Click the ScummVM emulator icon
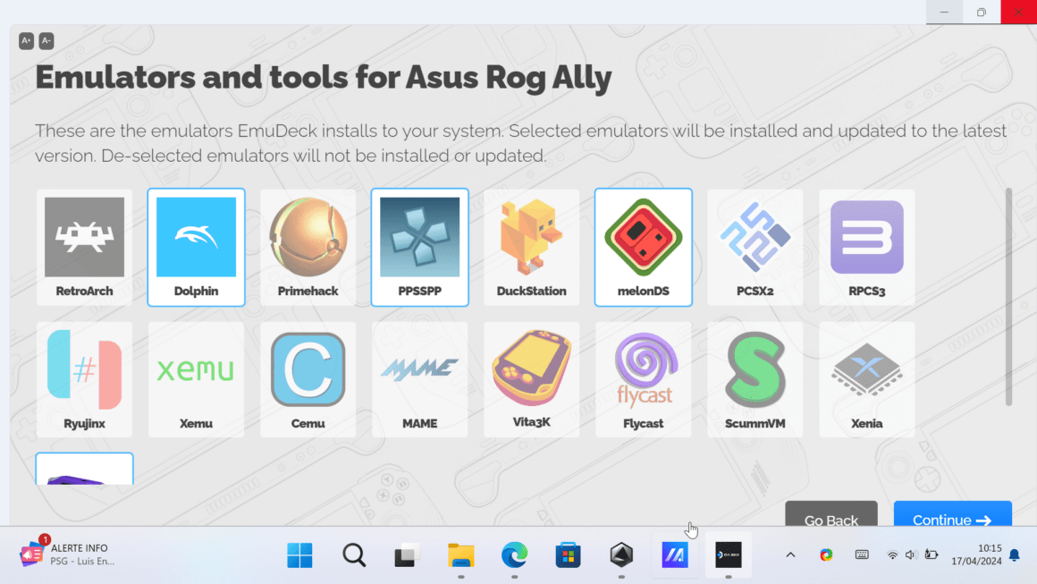This screenshot has height=584, width=1037. point(755,369)
